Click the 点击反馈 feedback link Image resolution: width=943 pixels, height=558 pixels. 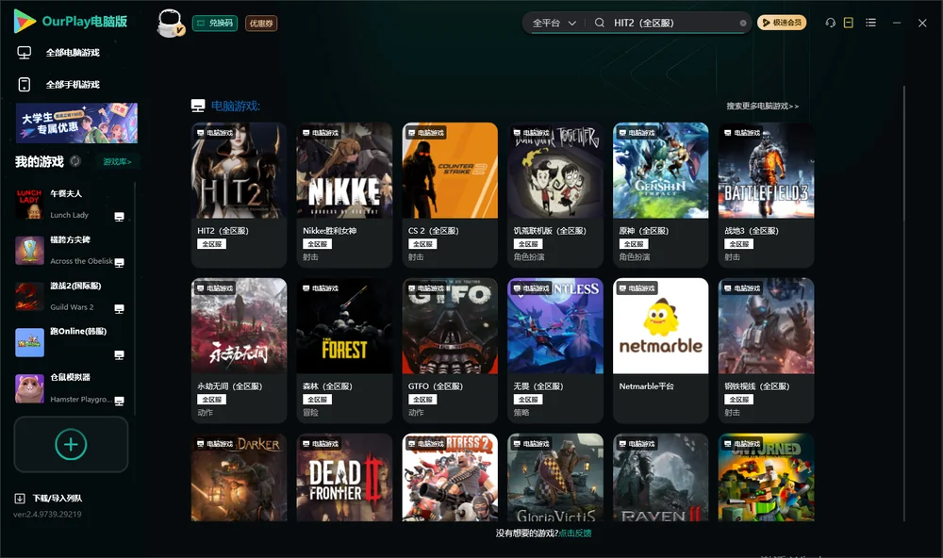pyautogui.click(x=575, y=533)
